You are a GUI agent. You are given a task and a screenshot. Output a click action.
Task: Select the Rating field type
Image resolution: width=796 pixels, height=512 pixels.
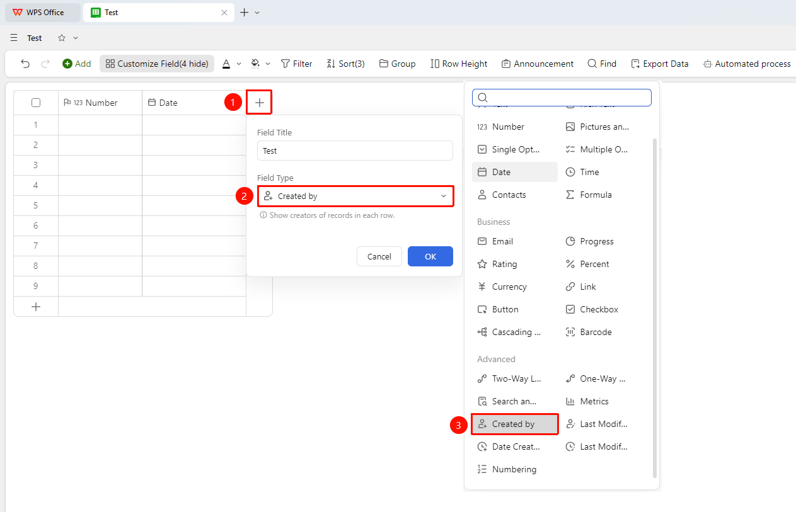[x=515, y=264]
